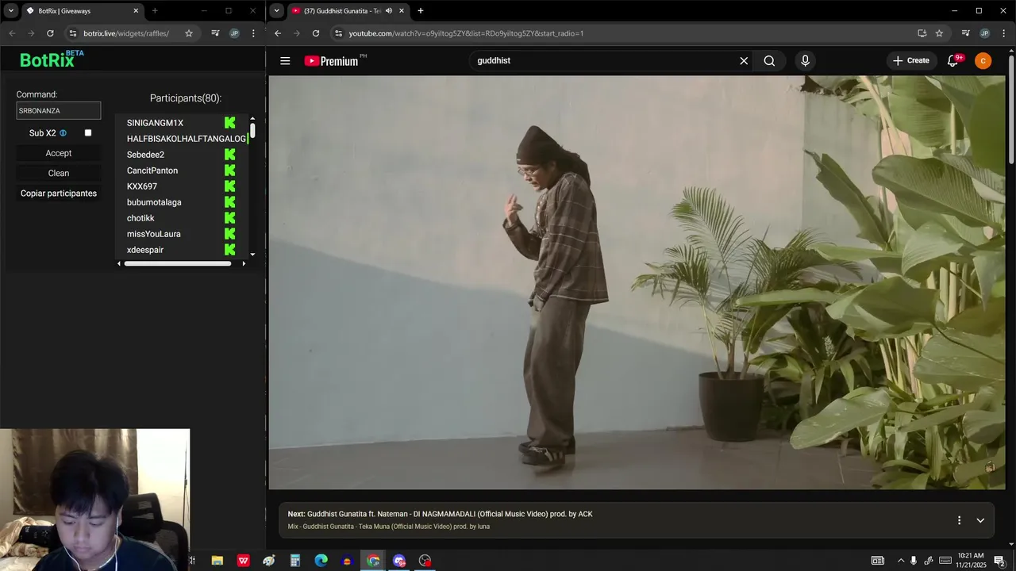Open the Chrome three-dot menu in the YouTube window

(1003, 33)
